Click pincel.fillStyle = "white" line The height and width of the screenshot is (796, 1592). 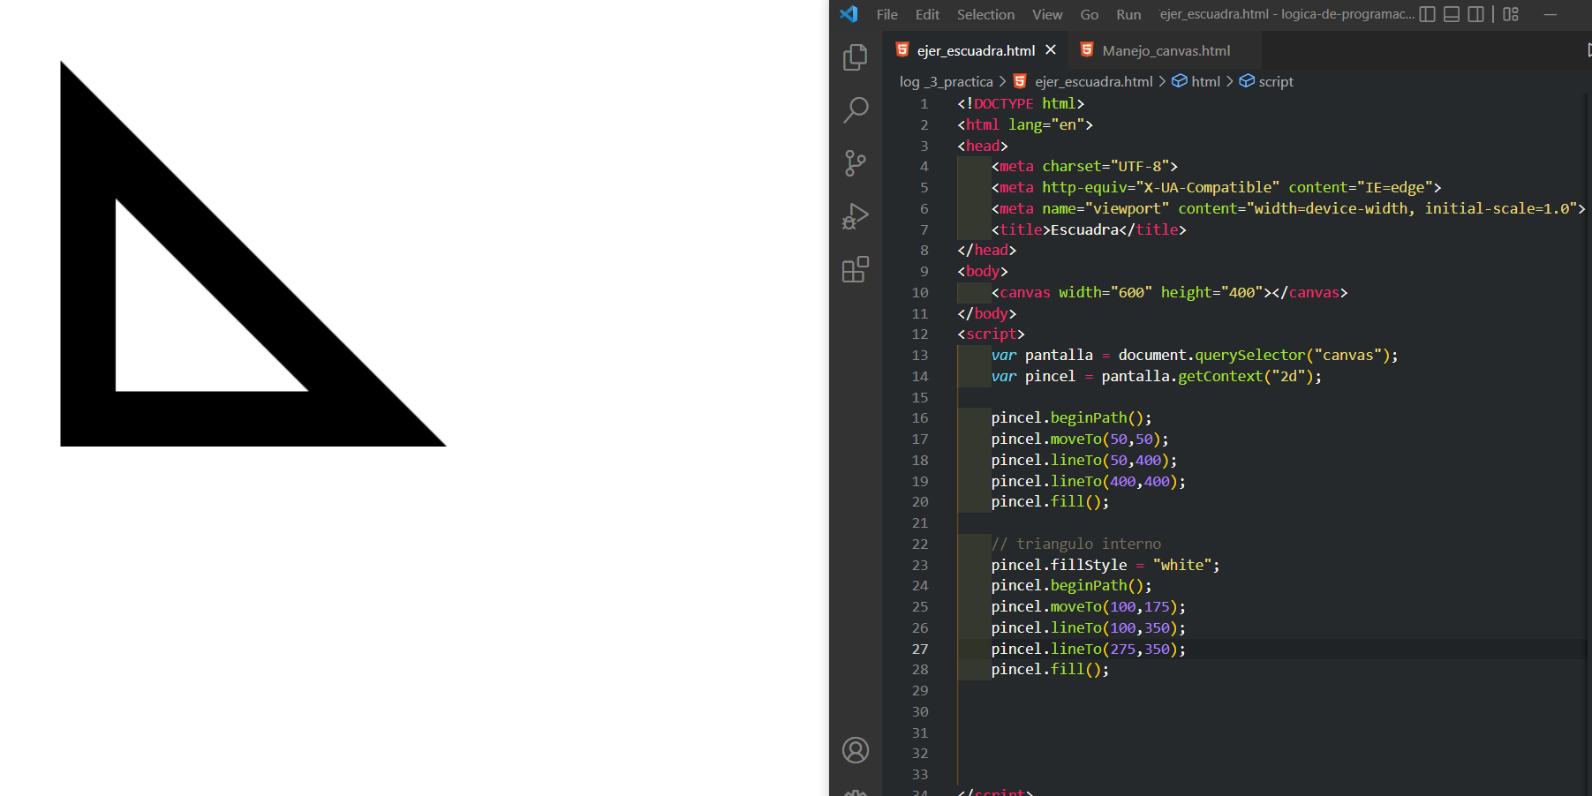pos(1105,565)
